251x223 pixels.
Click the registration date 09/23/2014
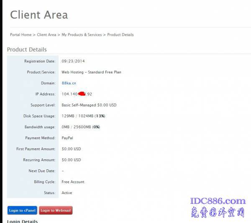coord(73,61)
